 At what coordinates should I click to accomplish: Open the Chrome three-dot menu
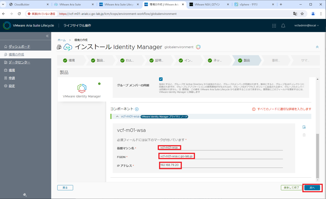tap(321, 14)
